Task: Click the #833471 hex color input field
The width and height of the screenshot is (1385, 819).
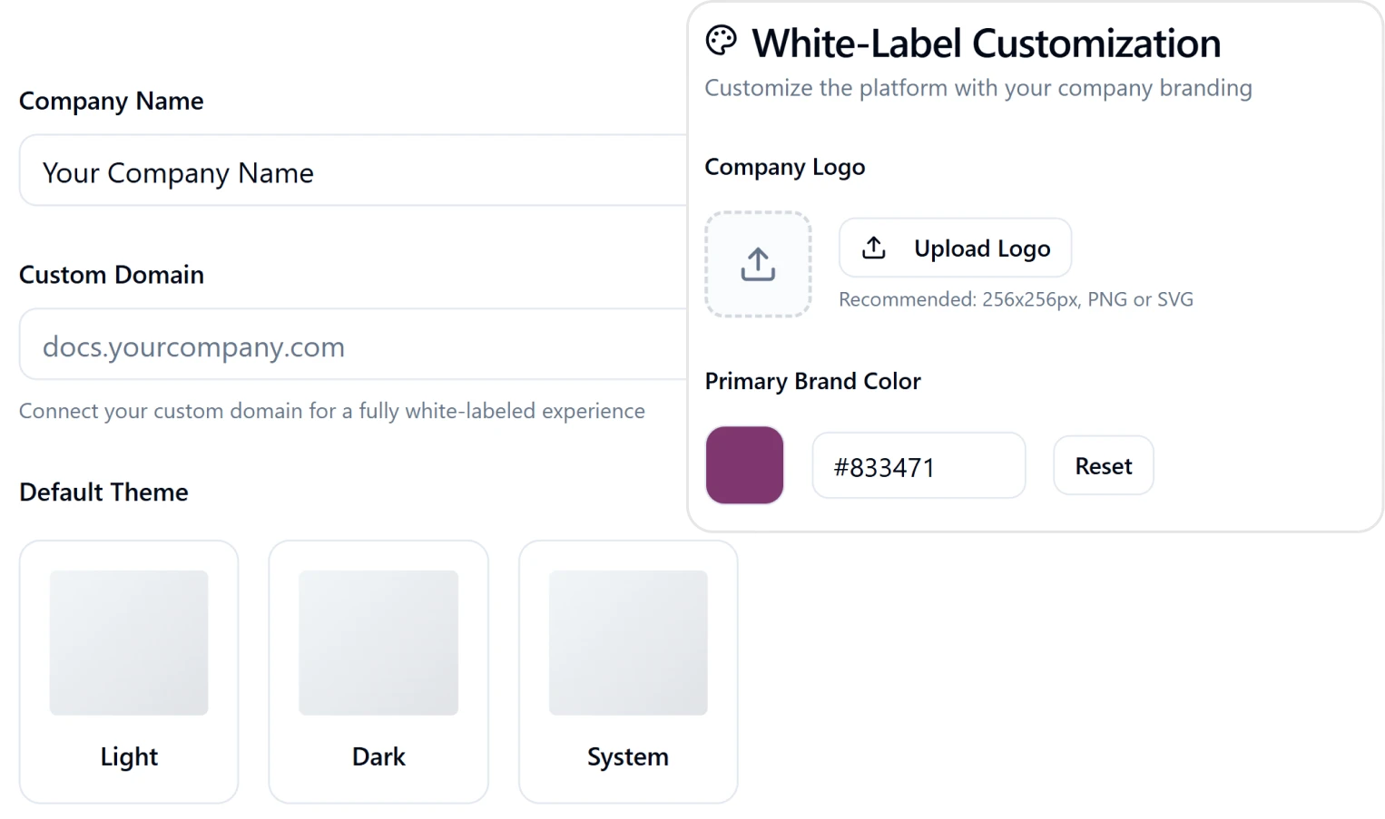Action: click(x=918, y=465)
